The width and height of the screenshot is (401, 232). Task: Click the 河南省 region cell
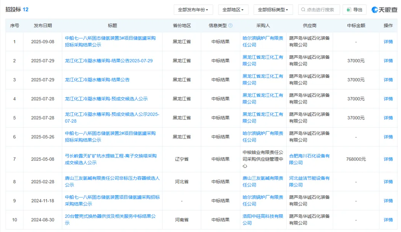point(182,220)
